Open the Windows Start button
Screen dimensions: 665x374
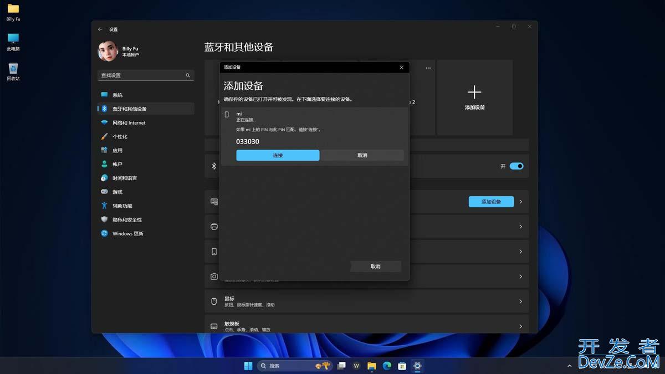click(x=248, y=366)
